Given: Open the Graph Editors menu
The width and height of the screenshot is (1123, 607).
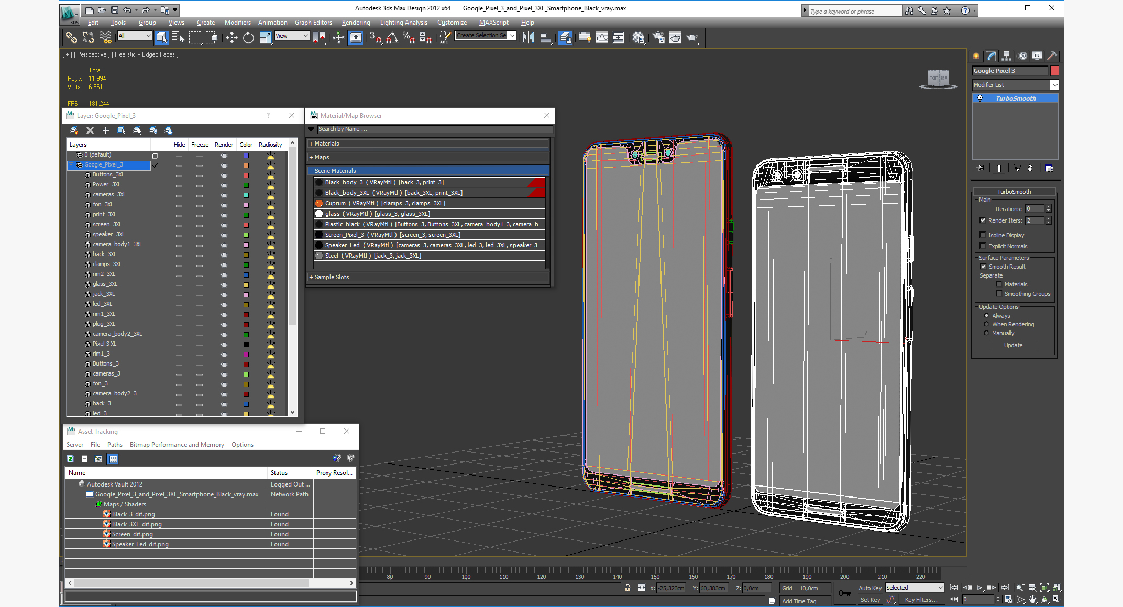Looking at the screenshot, I should [313, 23].
